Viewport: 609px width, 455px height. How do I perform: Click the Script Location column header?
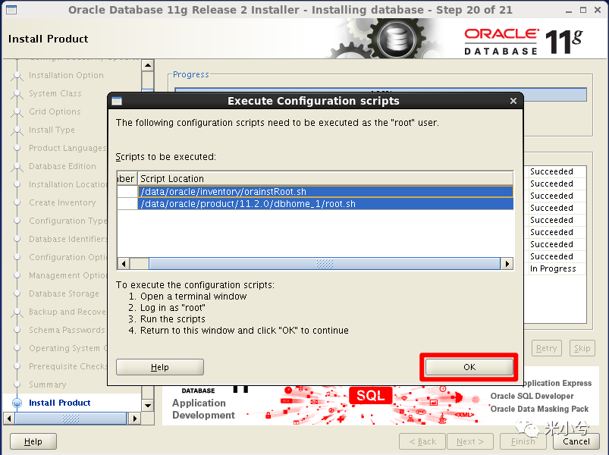pyautogui.click(x=325, y=178)
